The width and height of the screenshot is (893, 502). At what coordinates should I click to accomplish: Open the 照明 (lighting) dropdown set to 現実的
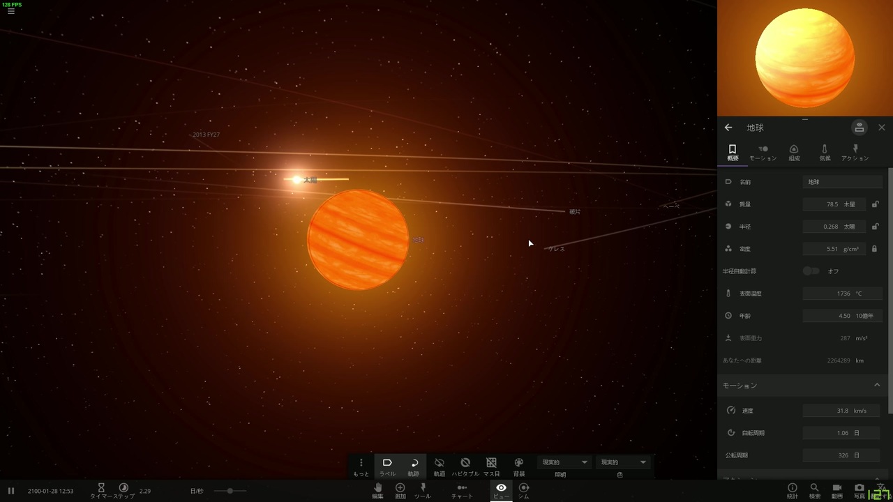(x=563, y=462)
